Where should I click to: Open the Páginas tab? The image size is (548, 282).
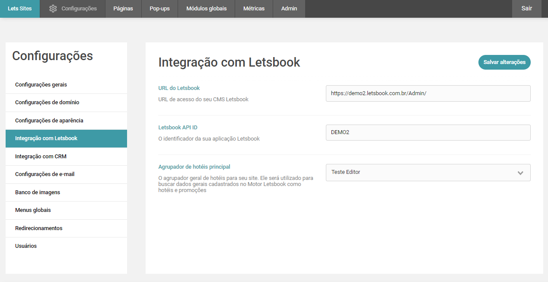(123, 9)
